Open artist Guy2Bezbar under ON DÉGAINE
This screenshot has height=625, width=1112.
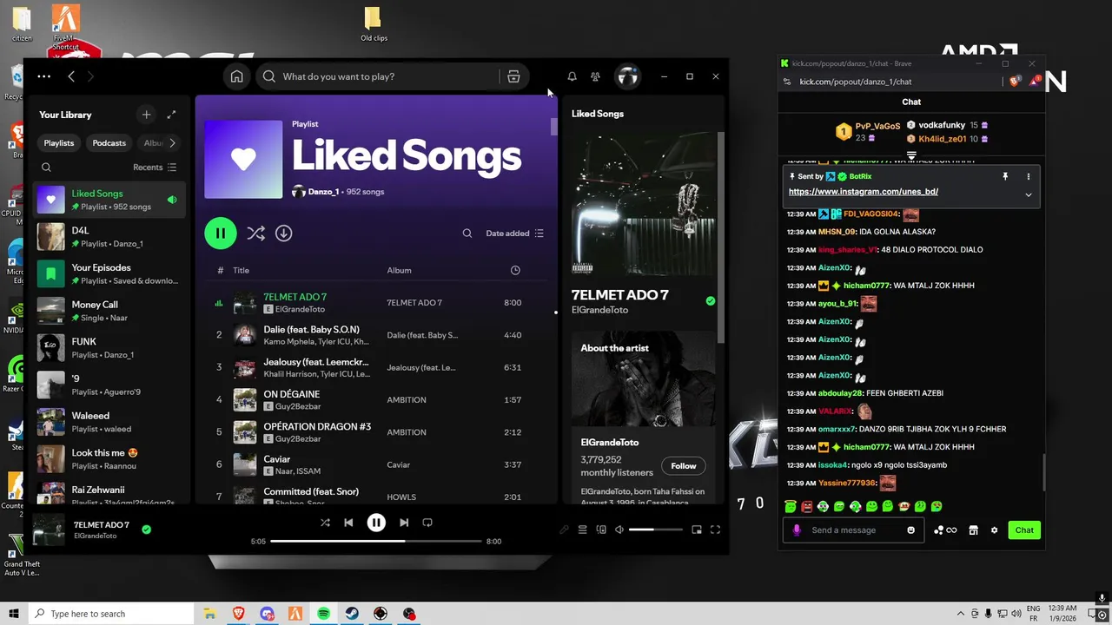pyautogui.click(x=298, y=406)
